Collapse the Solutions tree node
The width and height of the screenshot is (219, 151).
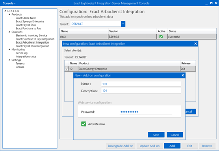point(9,32)
